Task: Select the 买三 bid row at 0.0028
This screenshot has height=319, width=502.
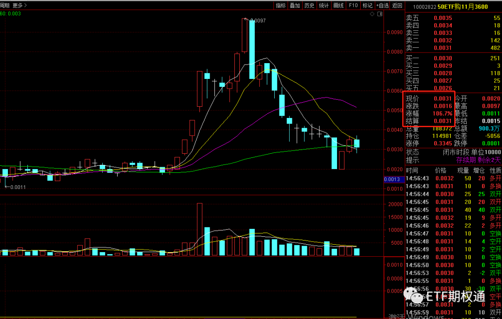Action: pos(453,73)
